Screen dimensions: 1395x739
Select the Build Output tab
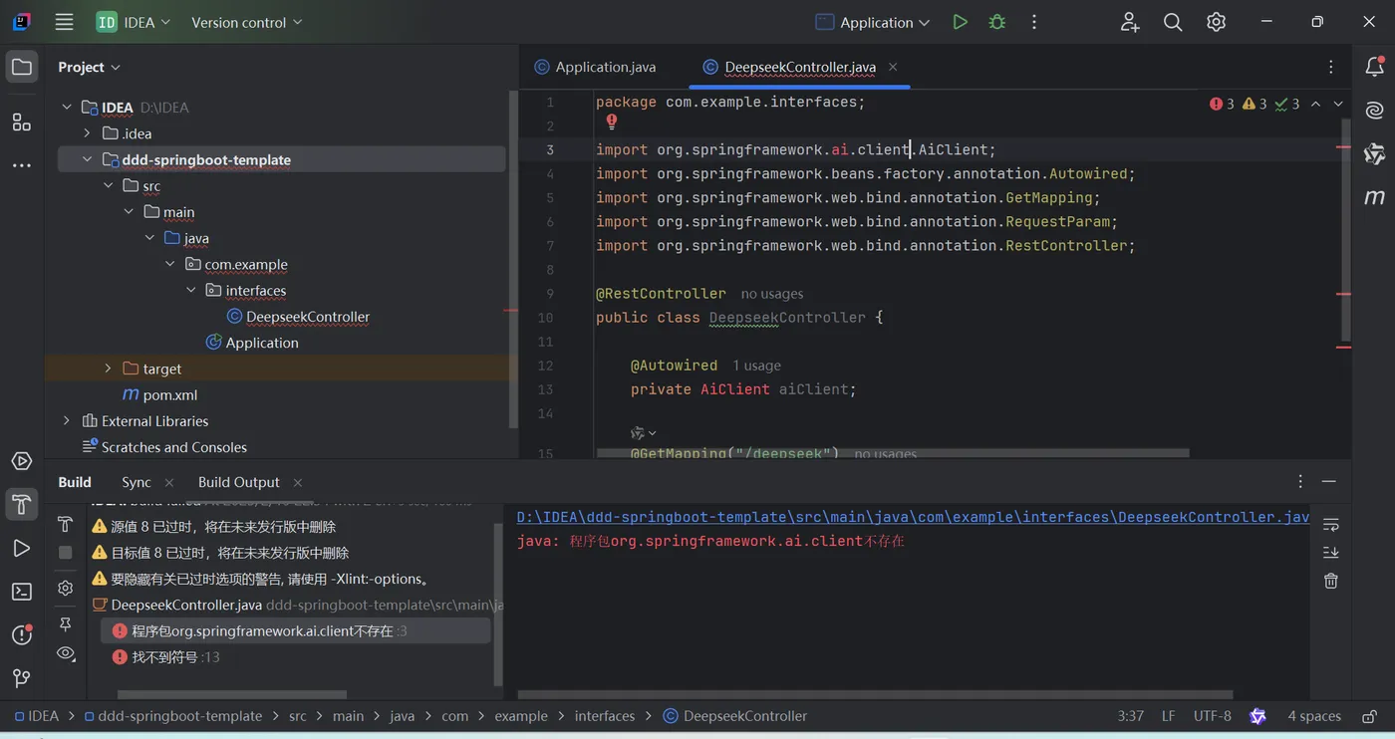(238, 482)
